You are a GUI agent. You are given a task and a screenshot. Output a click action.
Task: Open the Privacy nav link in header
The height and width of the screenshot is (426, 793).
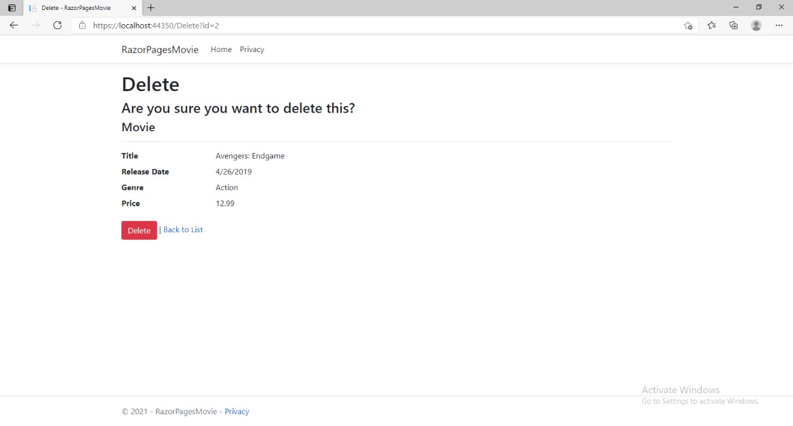(252, 50)
